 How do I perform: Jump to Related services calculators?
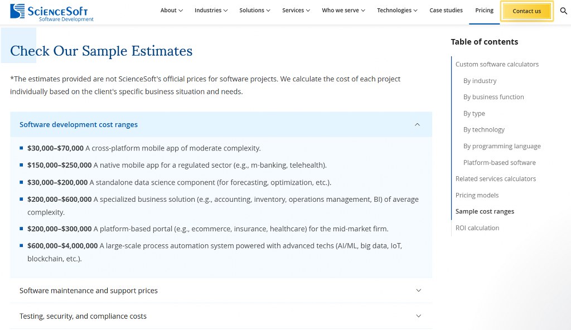coord(496,179)
